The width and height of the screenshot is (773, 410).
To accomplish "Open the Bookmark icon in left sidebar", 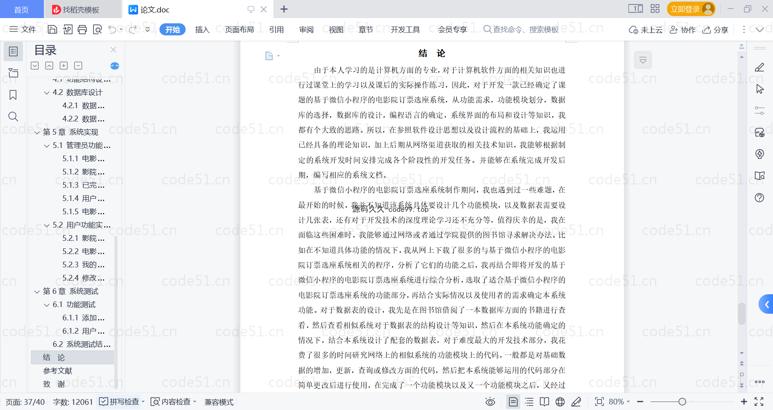I will [x=13, y=95].
